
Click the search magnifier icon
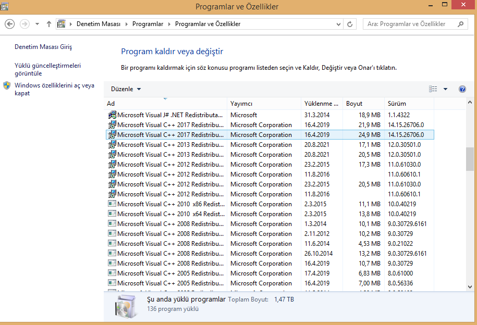point(460,24)
